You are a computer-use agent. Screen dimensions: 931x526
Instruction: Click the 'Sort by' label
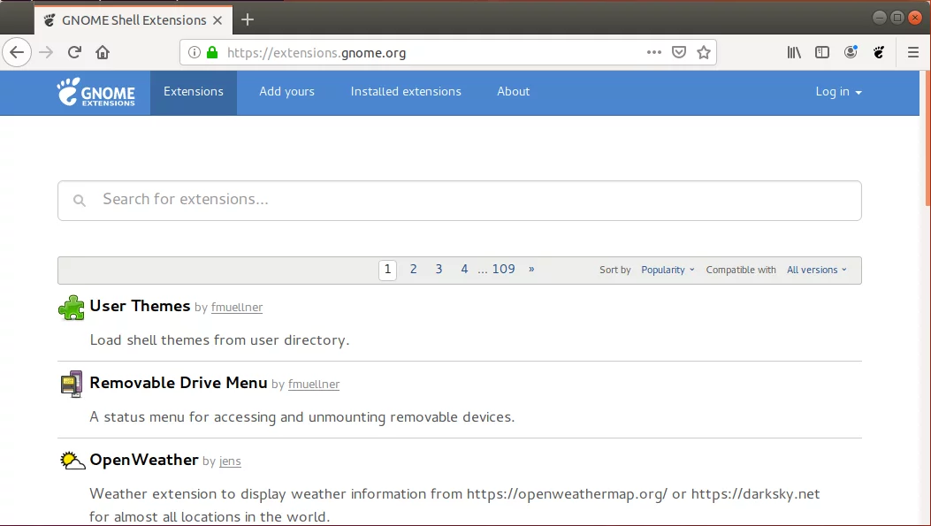point(615,270)
